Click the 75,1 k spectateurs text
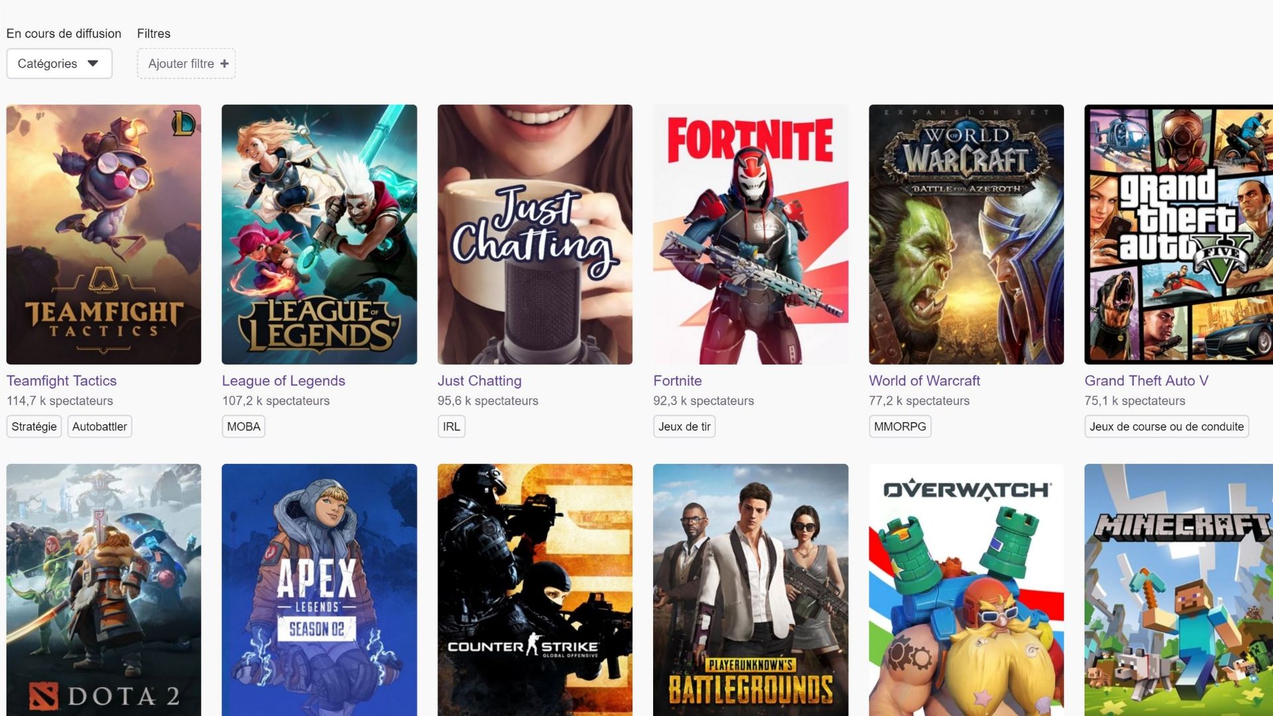Viewport: 1273px width, 716px height. tap(1135, 400)
